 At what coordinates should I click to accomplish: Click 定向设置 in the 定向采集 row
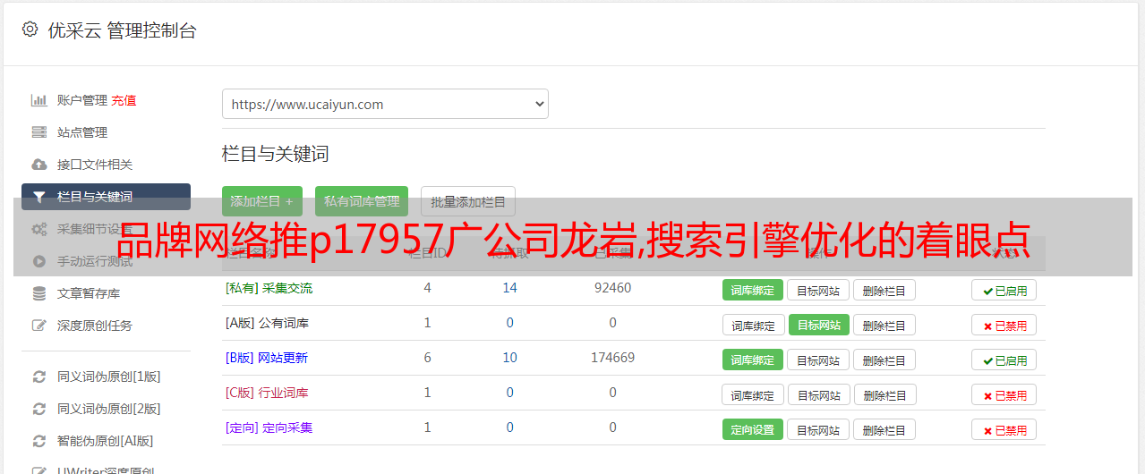point(753,429)
